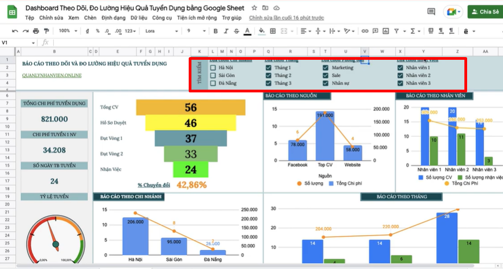503x269 pixels.
Task: Open the Lora font dropdown
Action: [162, 31]
